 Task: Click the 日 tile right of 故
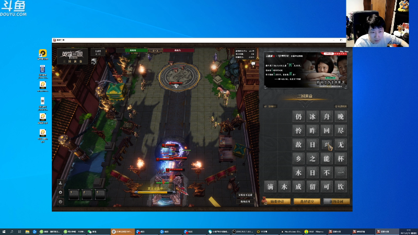coord(312,145)
